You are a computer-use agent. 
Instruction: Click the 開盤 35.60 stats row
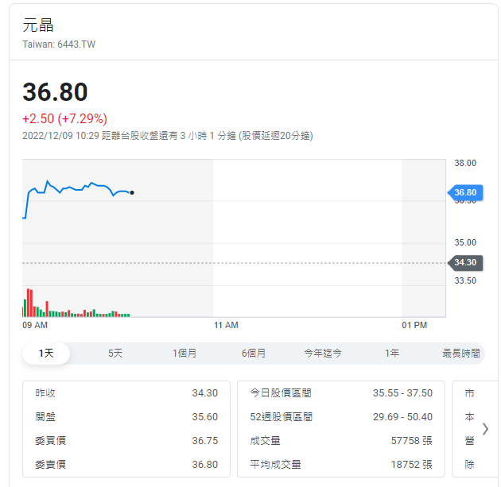(126, 417)
